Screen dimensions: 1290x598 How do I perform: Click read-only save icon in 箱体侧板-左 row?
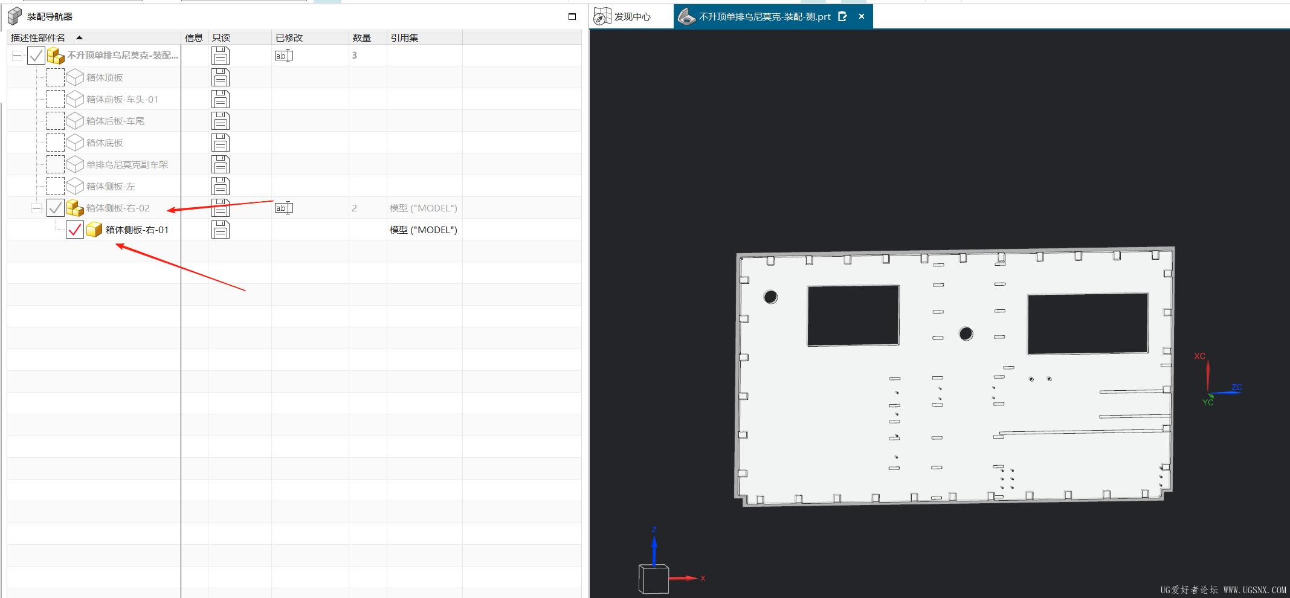(x=221, y=186)
